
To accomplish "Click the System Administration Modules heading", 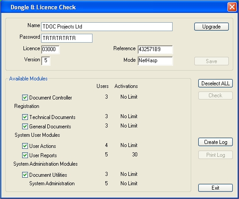I will pyautogui.click(x=46, y=164).
